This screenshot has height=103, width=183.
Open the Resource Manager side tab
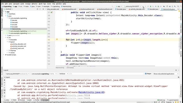[x=2, y=24]
